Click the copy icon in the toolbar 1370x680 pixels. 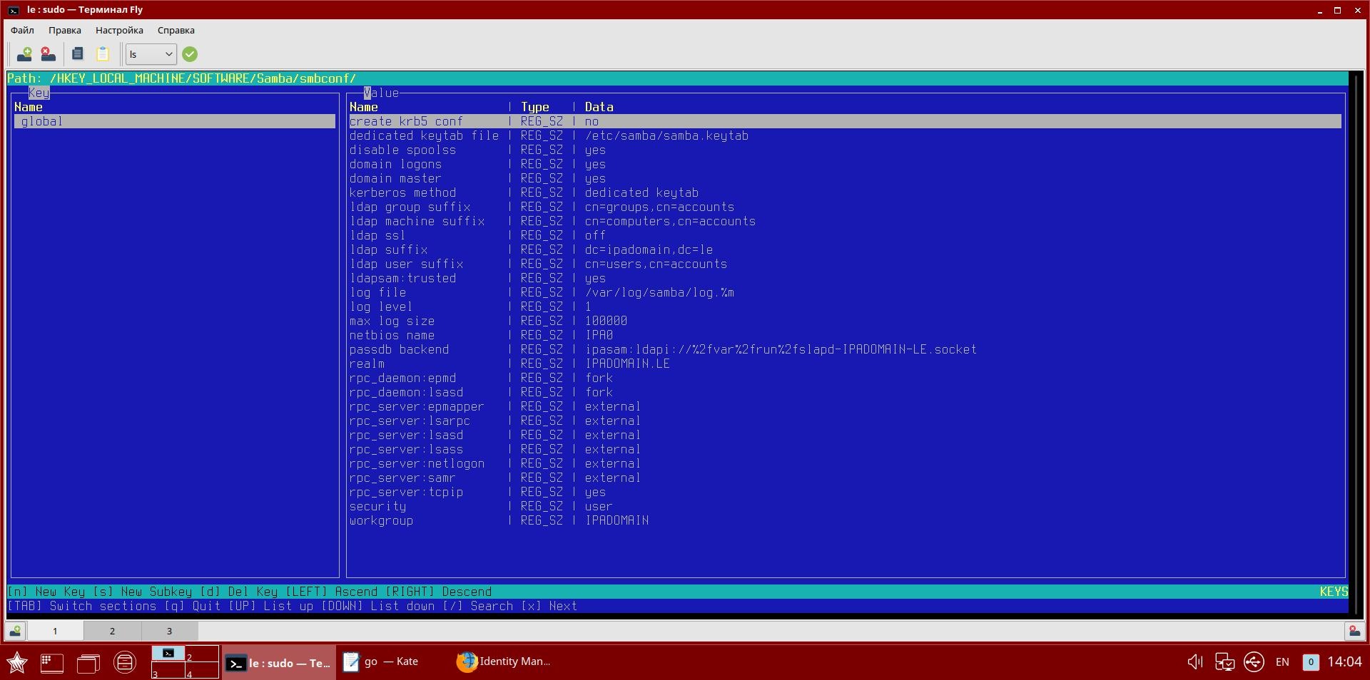(x=78, y=54)
